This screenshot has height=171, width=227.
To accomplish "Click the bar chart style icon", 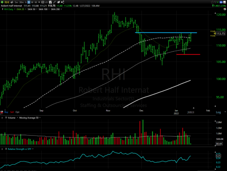I will point(46,2).
